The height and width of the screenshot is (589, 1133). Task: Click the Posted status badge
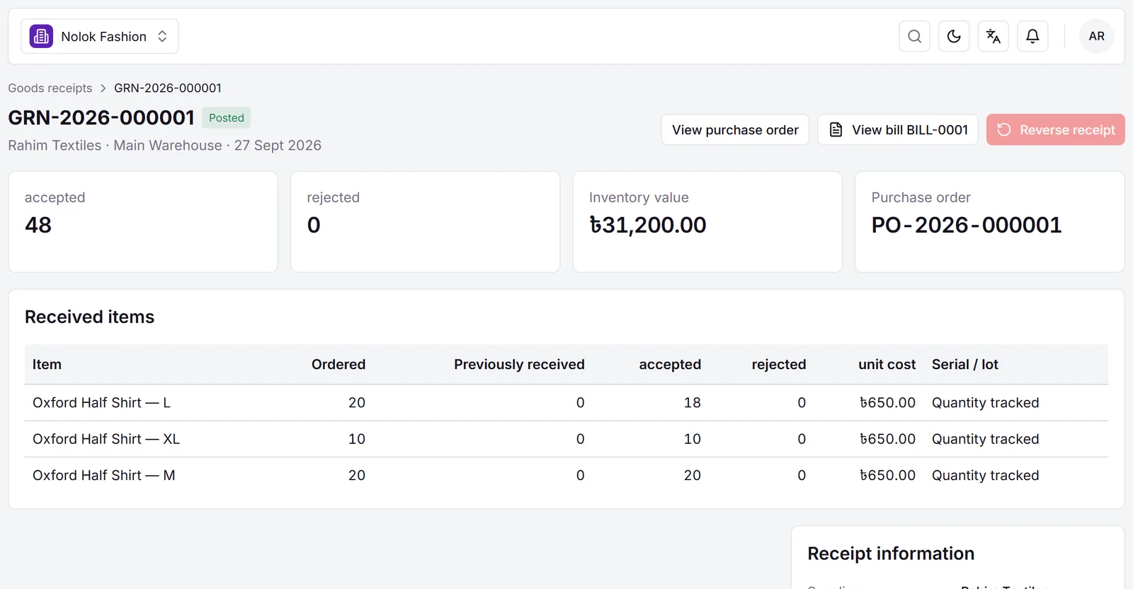(227, 118)
